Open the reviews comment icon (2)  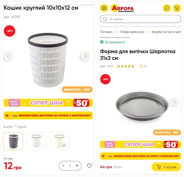tap(143, 66)
